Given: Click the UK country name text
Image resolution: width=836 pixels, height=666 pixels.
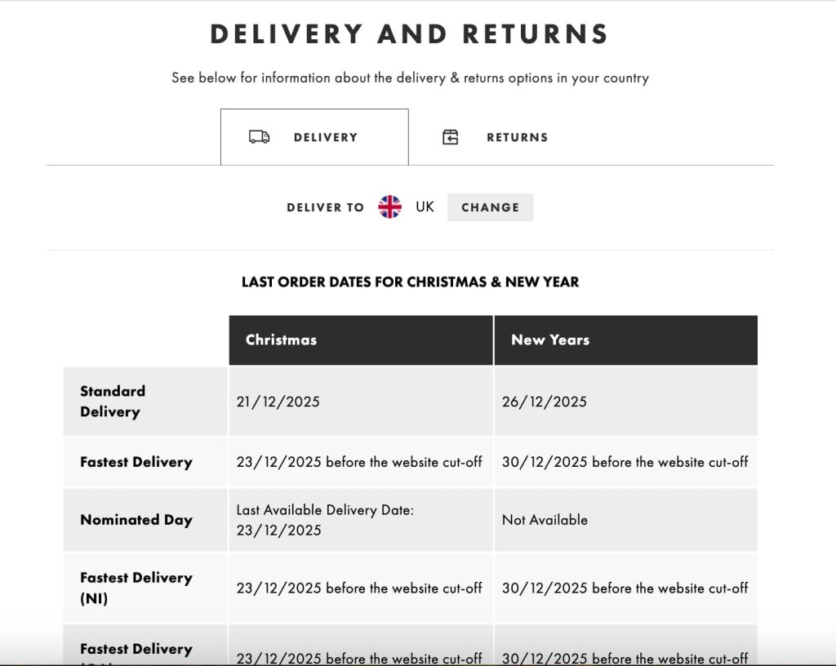Looking at the screenshot, I should pyautogui.click(x=425, y=207).
